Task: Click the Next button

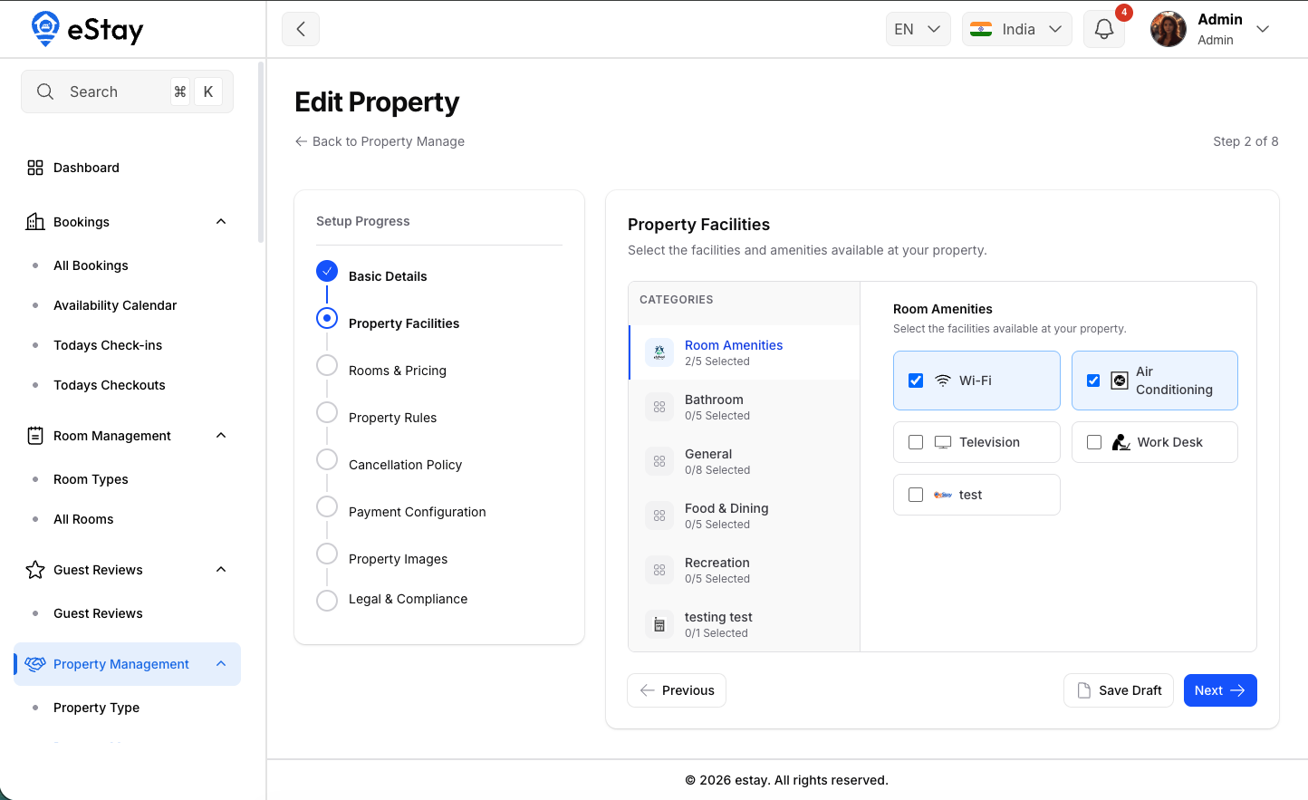Action: coord(1220,690)
